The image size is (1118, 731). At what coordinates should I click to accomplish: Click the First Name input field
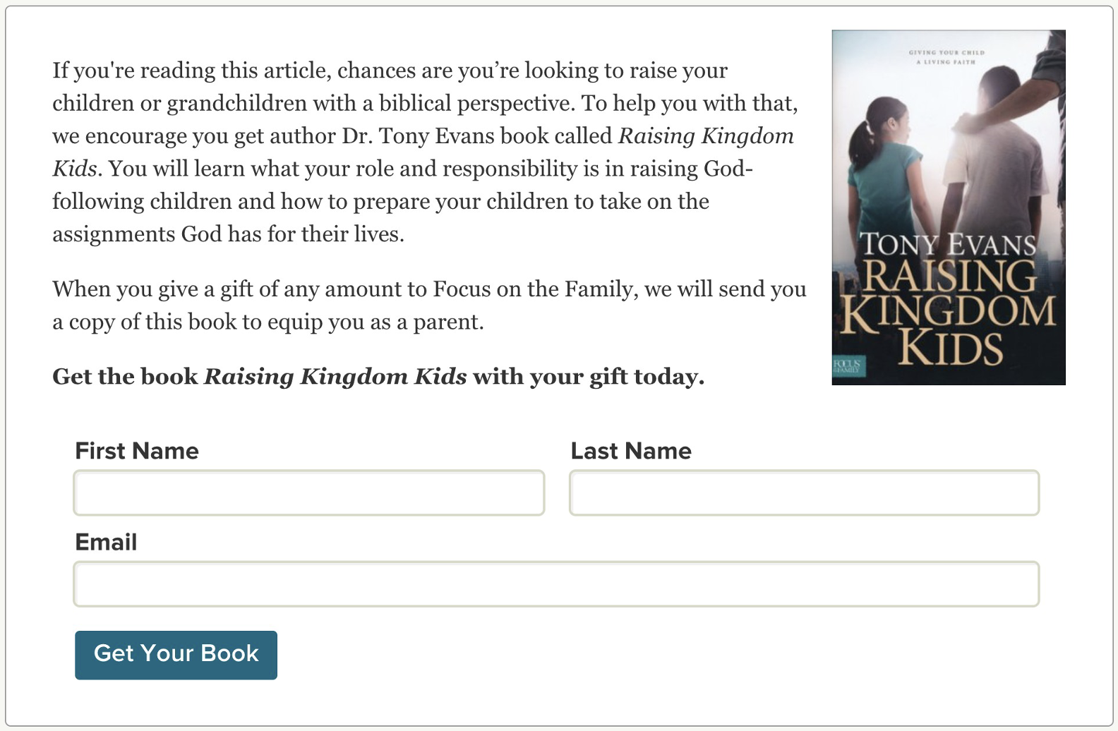(308, 493)
